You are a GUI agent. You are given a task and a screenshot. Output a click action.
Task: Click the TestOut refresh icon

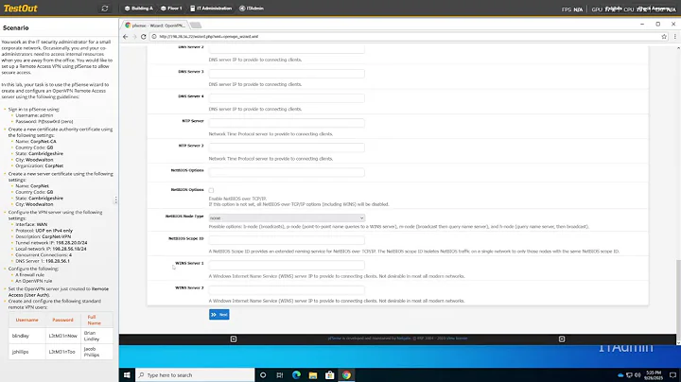(x=105, y=9)
